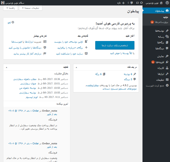The image size is (170, 162).
Task: Click the pages icon beside 6 برگه
Action: (x=104, y=74)
